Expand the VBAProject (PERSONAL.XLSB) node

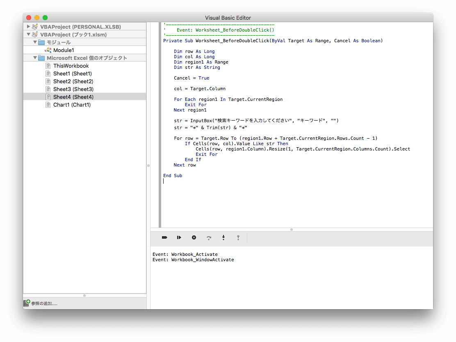pos(28,27)
